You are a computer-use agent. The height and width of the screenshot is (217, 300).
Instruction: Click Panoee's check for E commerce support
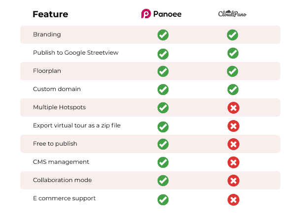[x=163, y=199]
